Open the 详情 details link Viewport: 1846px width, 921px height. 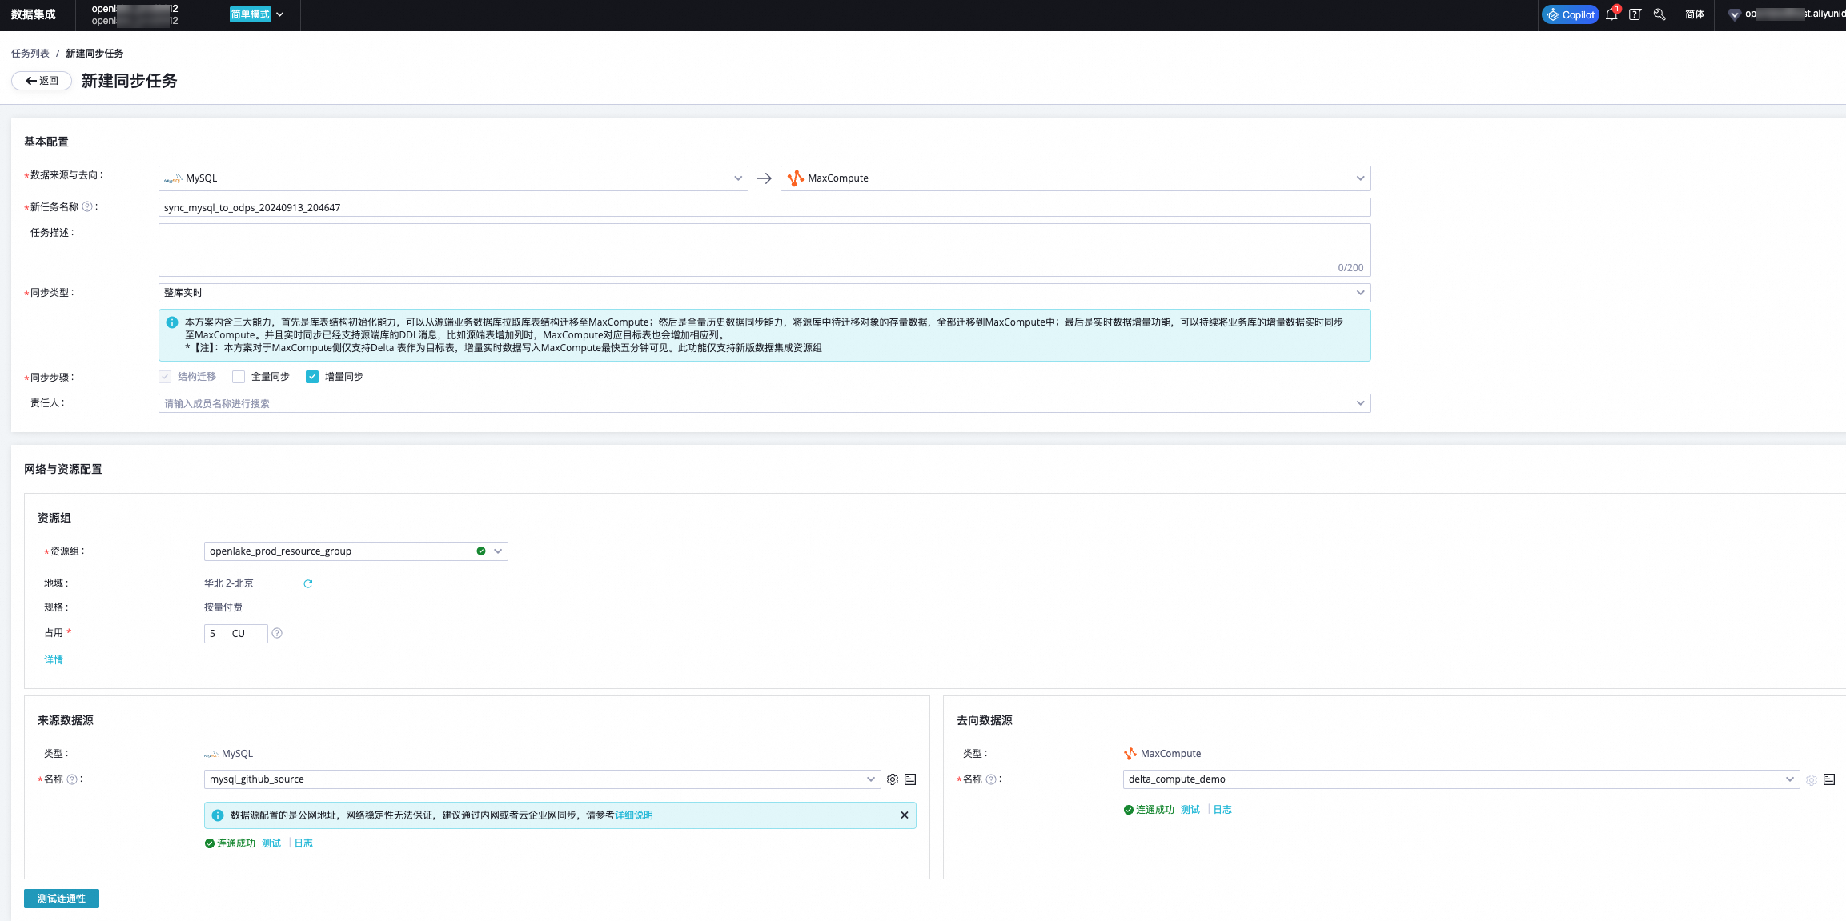point(54,660)
